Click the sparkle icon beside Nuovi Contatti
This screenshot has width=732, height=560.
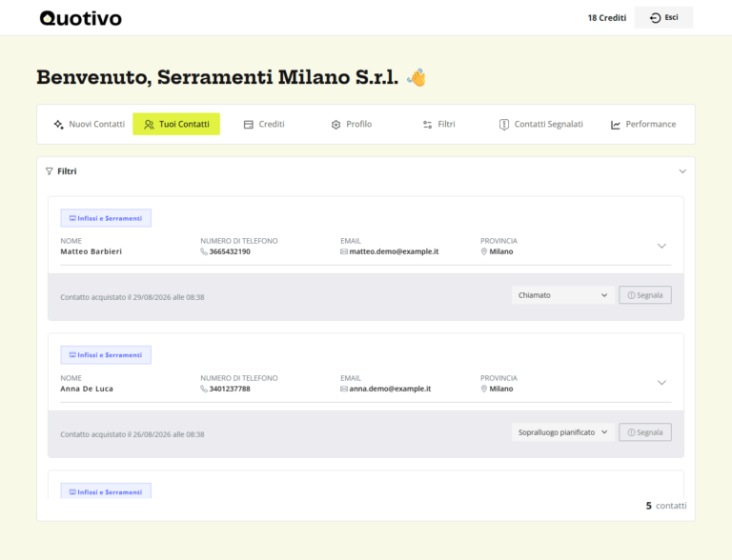58,125
